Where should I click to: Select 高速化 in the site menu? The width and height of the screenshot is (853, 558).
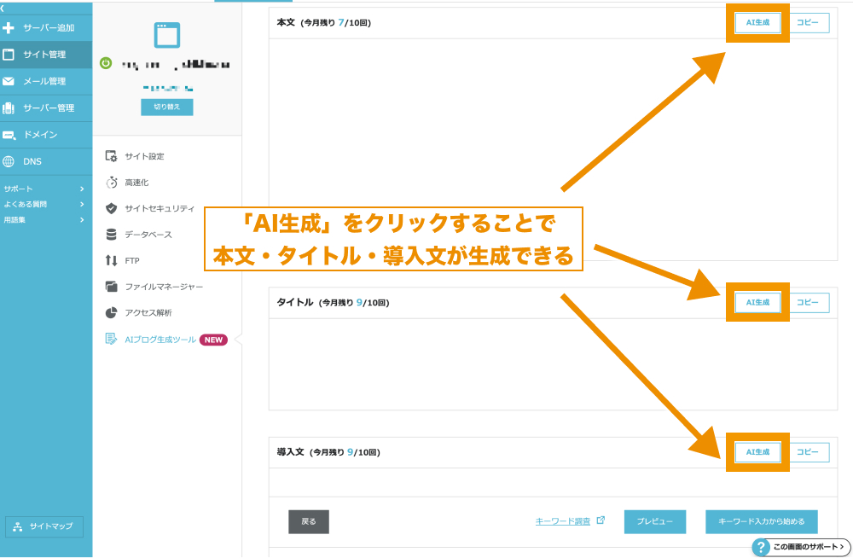coord(136,183)
